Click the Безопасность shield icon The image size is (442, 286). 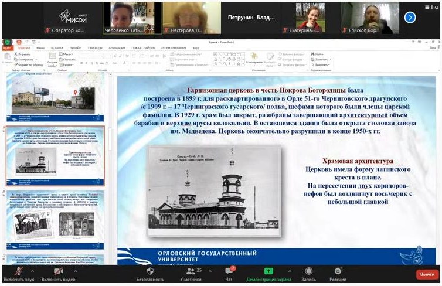pos(150,274)
